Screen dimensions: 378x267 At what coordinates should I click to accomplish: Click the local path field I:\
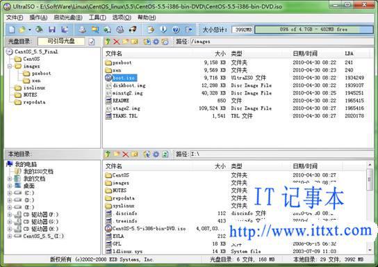[x=281, y=154]
